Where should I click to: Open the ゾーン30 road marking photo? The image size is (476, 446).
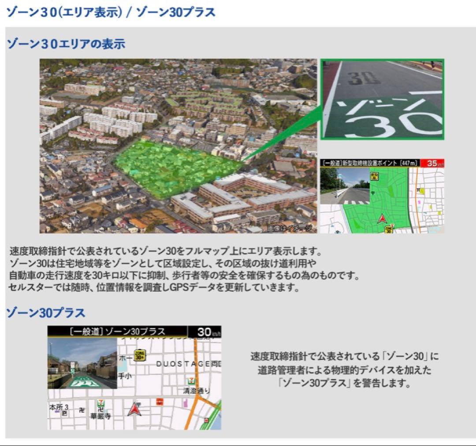pos(382,99)
